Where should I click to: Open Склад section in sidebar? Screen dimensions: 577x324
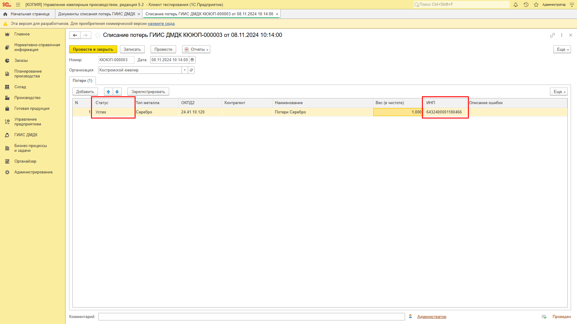click(x=20, y=87)
